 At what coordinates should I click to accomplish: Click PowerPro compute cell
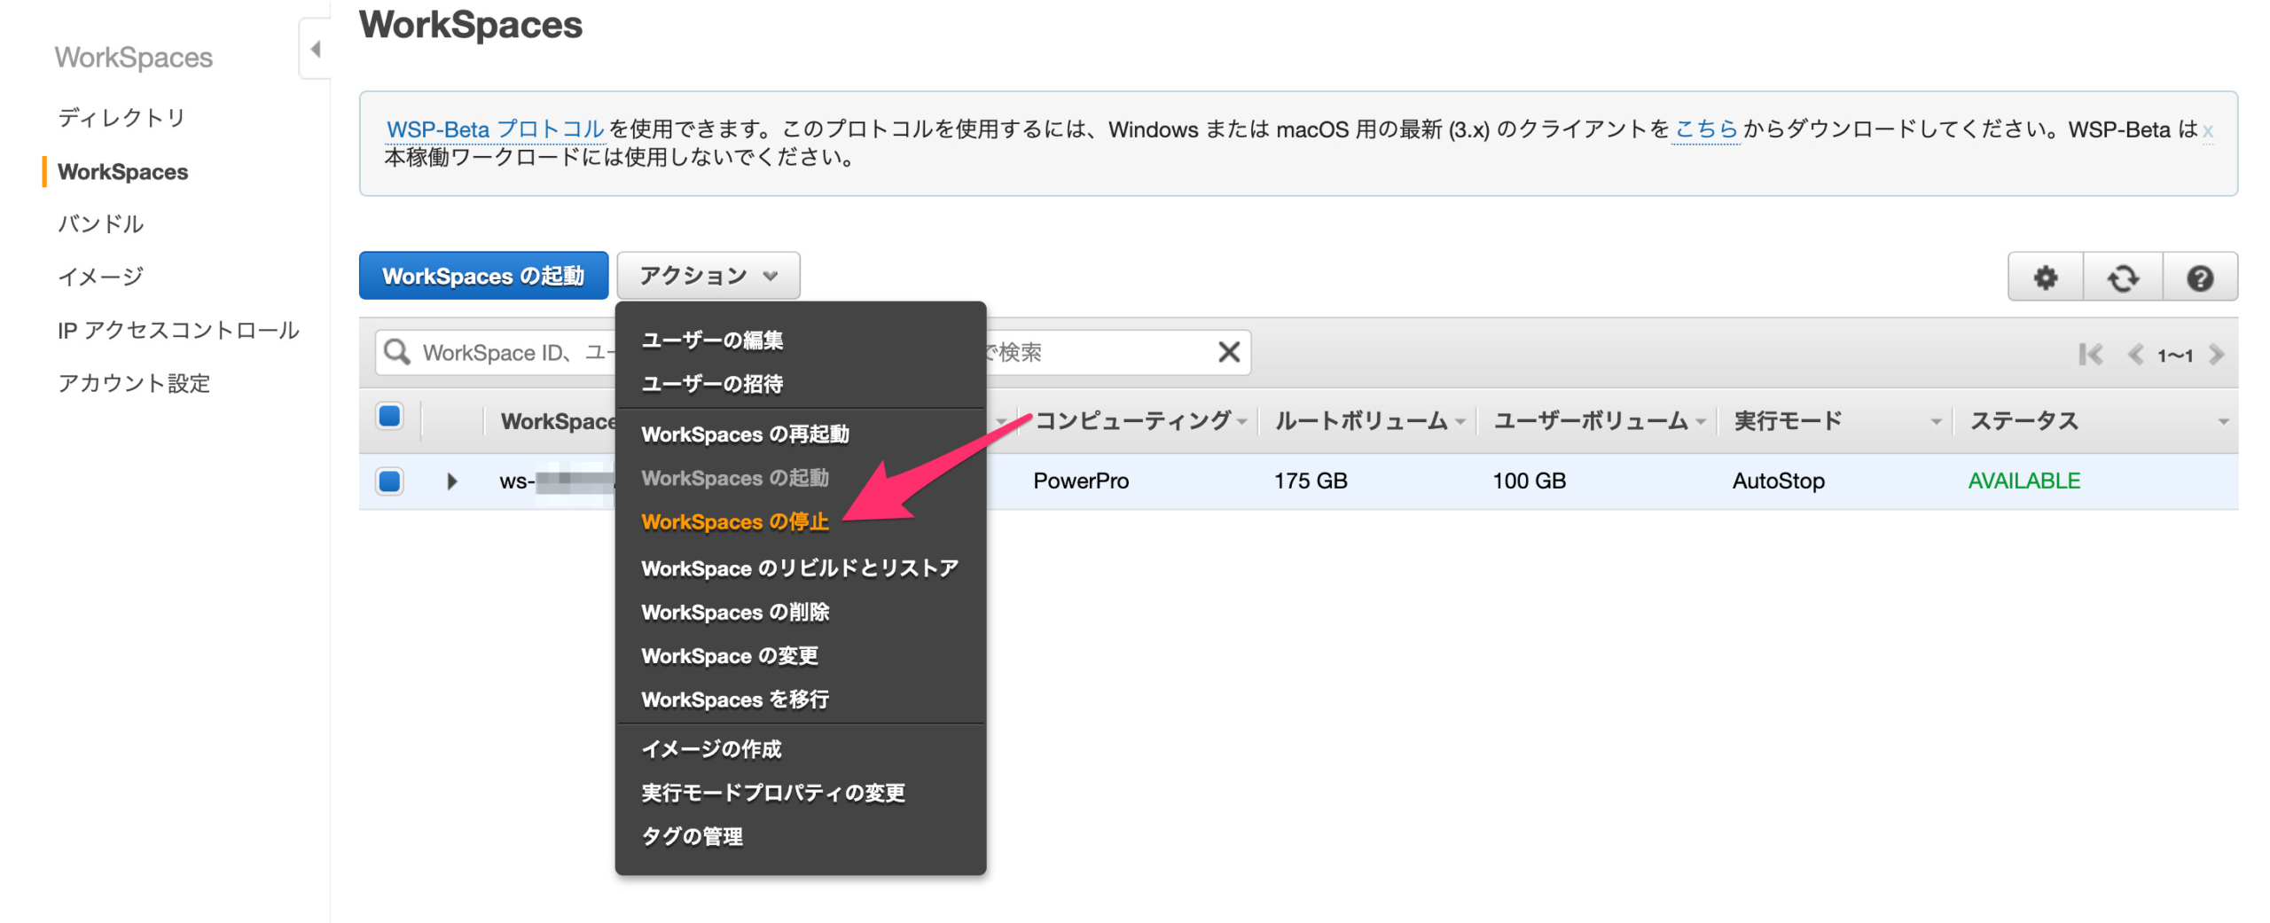1080,481
